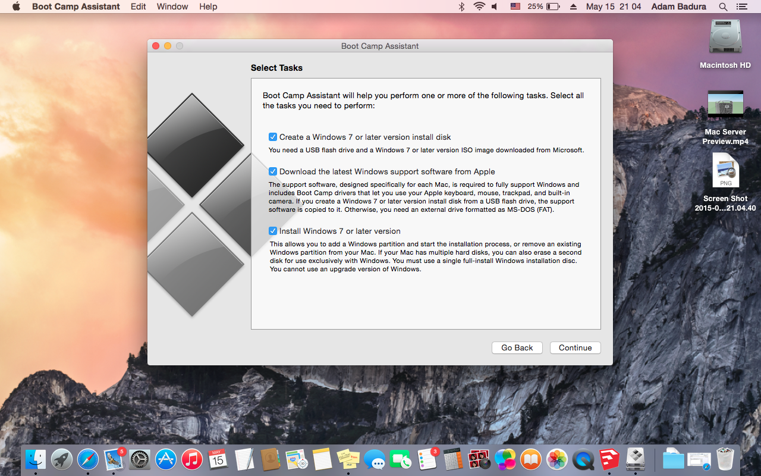Viewport: 761px width, 476px height.
Task: Select Macintosh HD desktop drive
Action: pos(725,44)
